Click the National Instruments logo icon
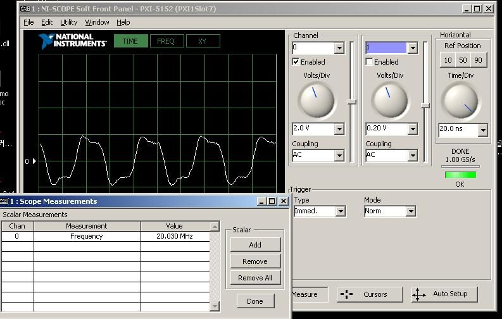 pos(46,41)
